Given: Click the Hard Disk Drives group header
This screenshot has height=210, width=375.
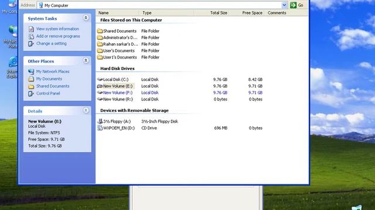Looking at the screenshot, I should 117,69.
